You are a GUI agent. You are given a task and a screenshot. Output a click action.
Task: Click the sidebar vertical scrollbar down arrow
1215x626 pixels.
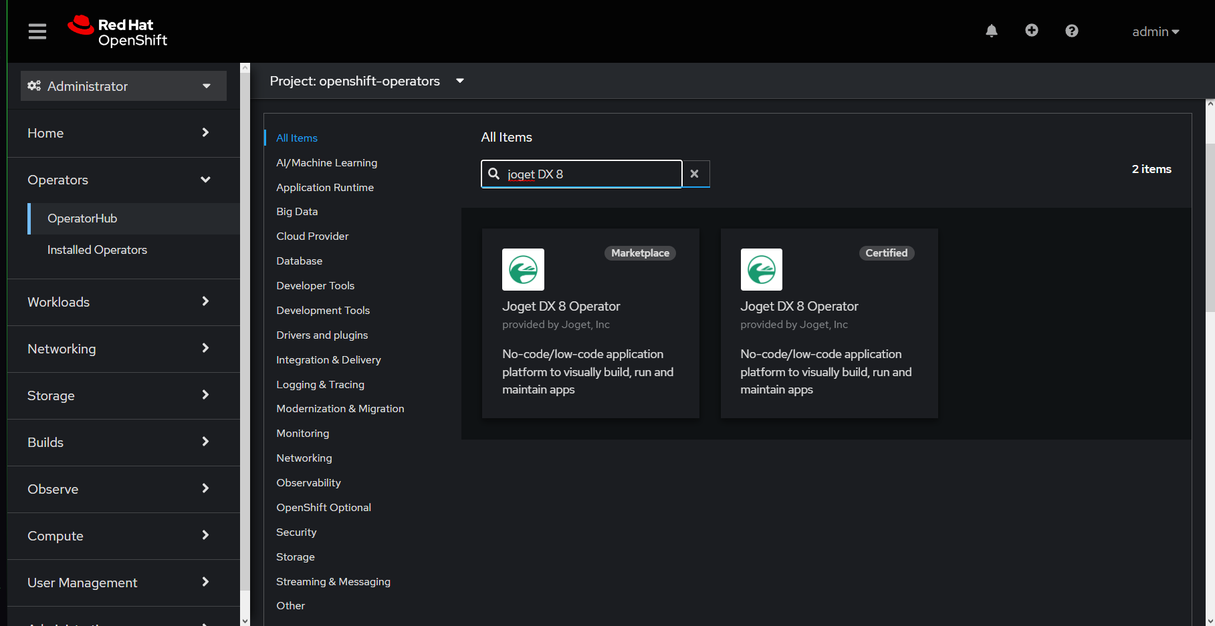point(245,621)
